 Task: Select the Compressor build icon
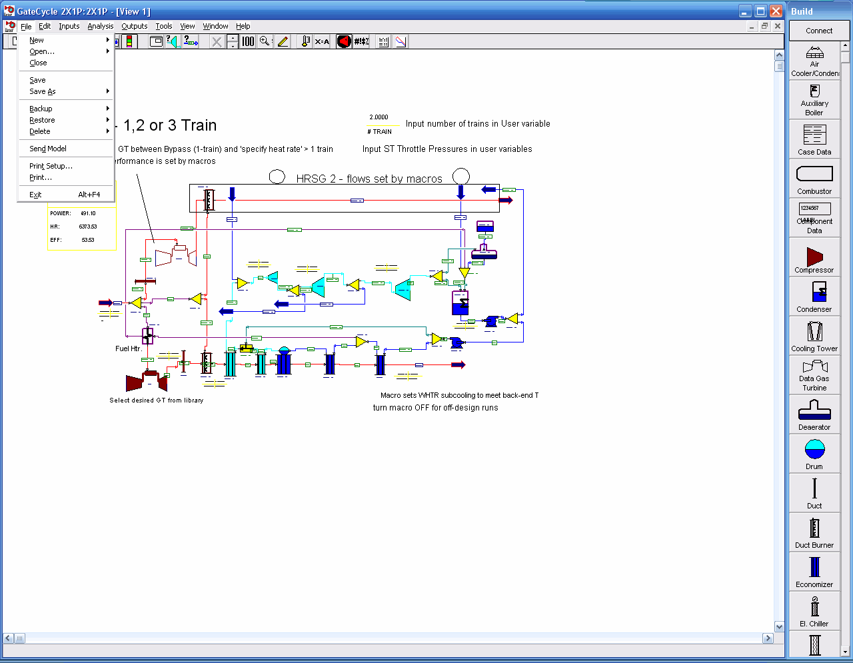pyautogui.click(x=814, y=258)
